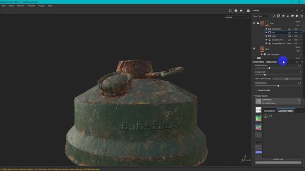Click the Grunge Scale slider handle

click(265, 75)
